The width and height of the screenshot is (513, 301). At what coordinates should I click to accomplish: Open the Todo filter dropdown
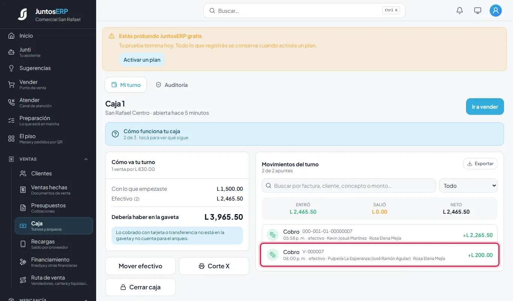468,186
